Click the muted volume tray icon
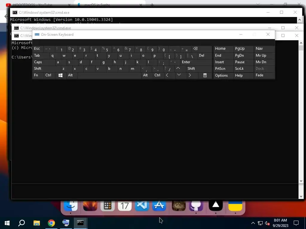Viewport: 306px width, 229px height. click(267, 223)
